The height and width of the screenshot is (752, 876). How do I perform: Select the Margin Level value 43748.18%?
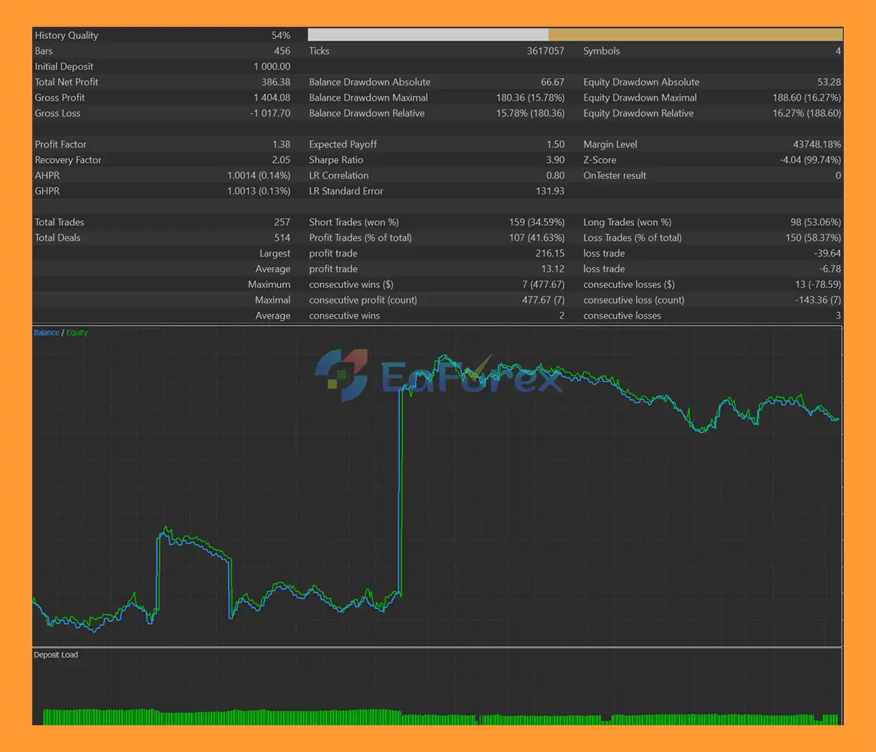(x=816, y=144)
